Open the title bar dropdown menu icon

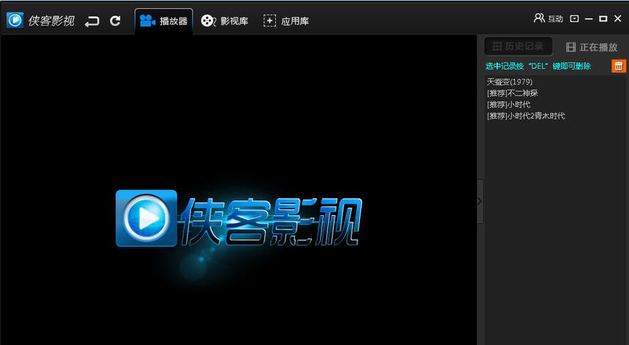click(575, 19)
